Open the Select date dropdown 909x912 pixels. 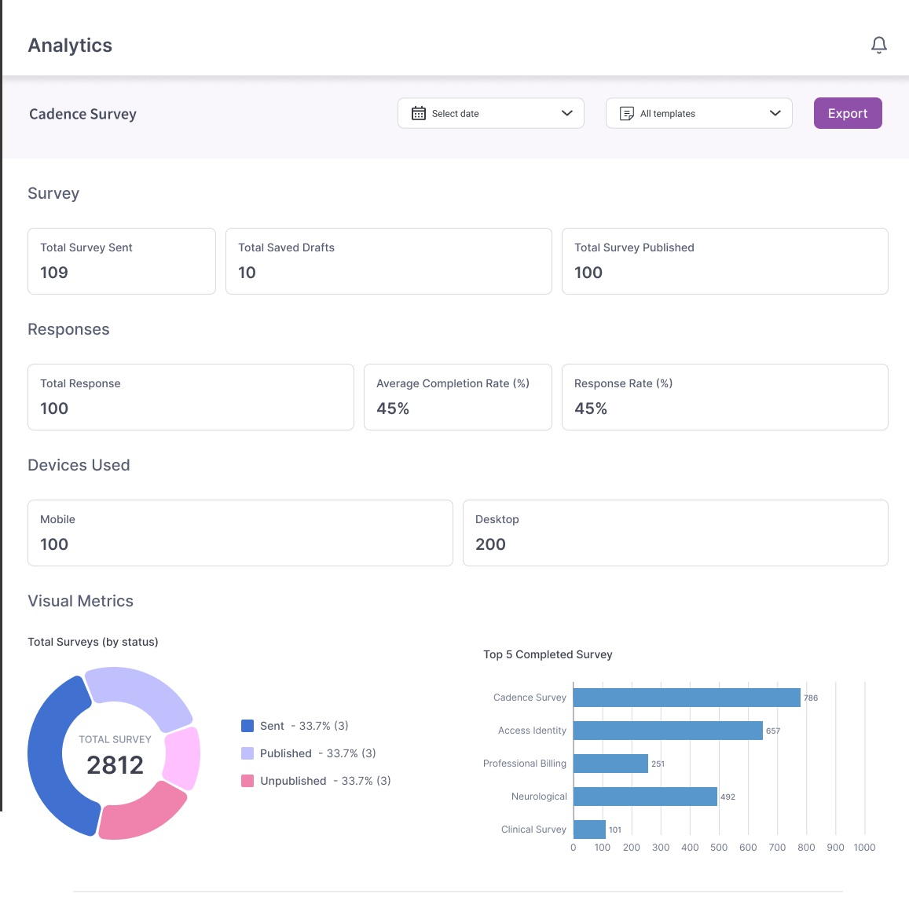pos(490,113)
